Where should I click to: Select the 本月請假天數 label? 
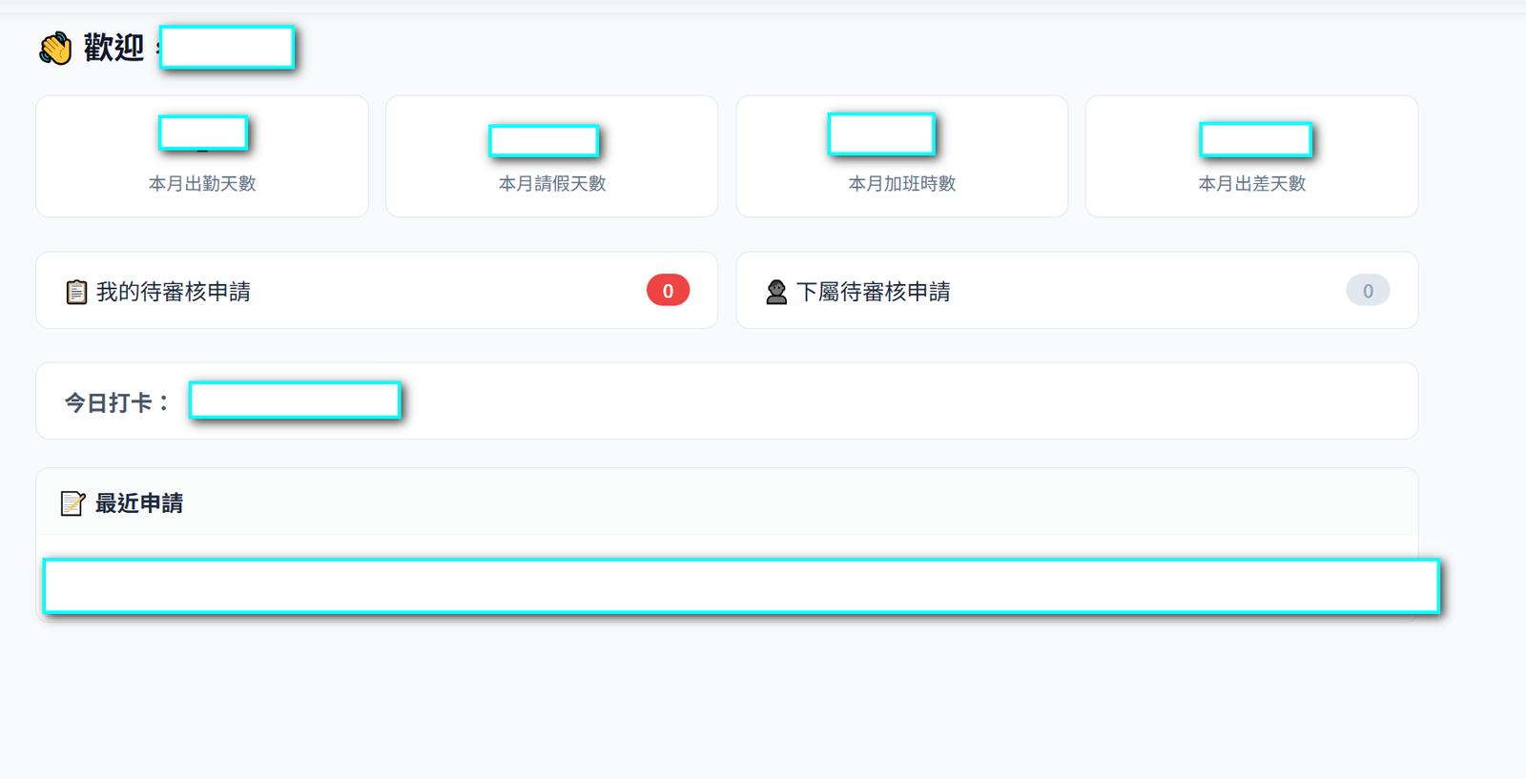point(552,183)
